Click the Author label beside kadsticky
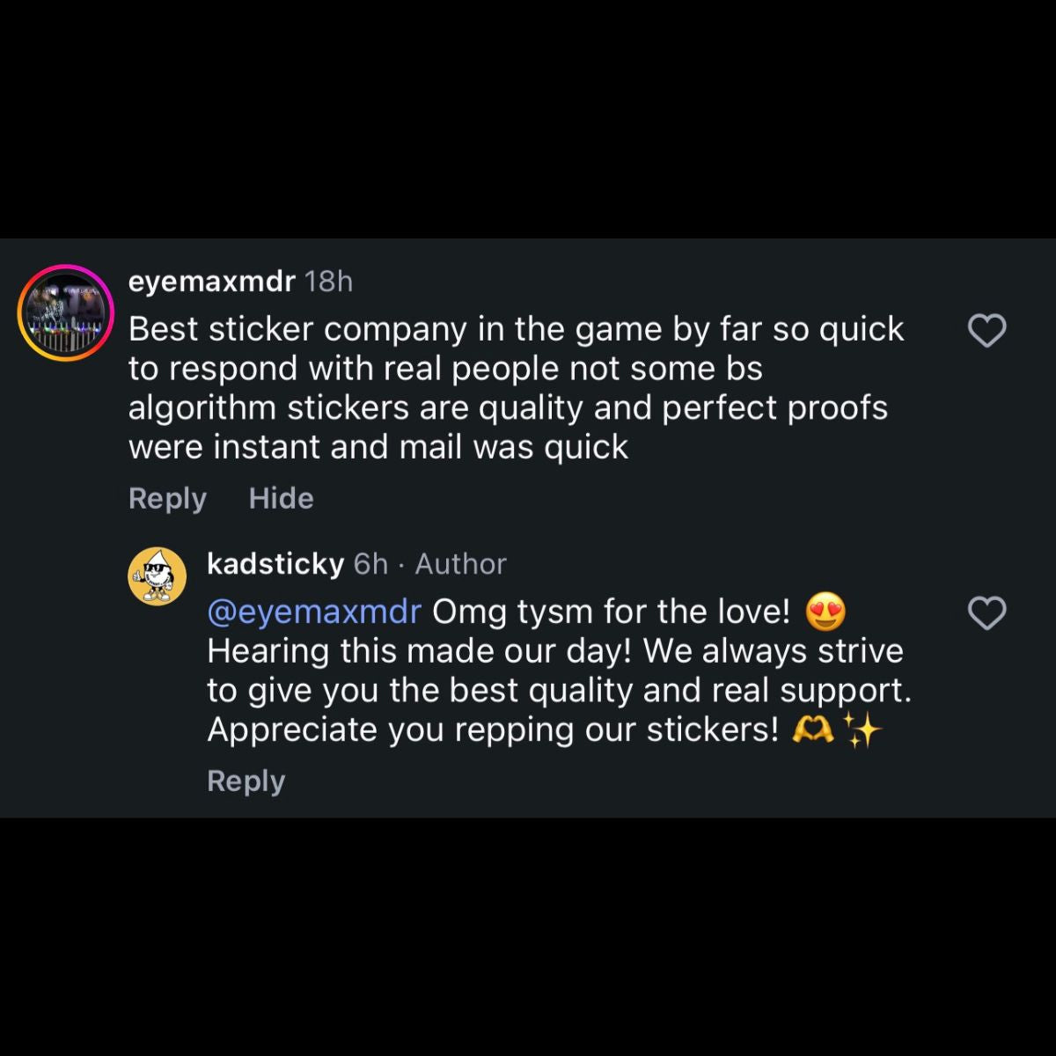Viewport: 1056px width, 1056px height. tap(460, 564)
